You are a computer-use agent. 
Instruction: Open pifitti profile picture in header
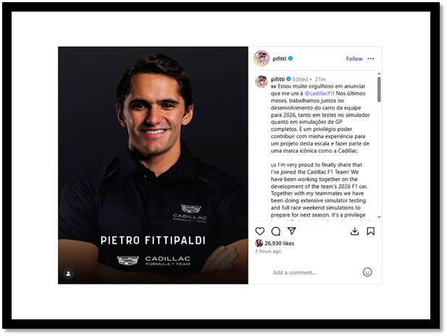(262, 59)
